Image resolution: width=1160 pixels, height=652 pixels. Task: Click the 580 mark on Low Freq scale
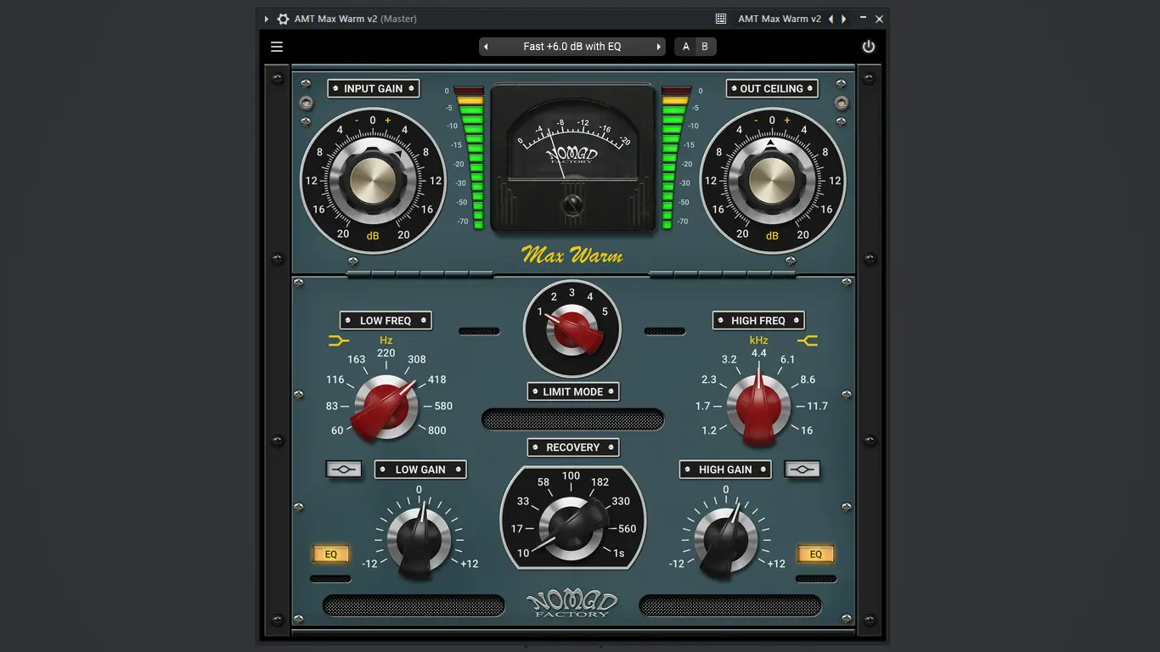(443, 406)
